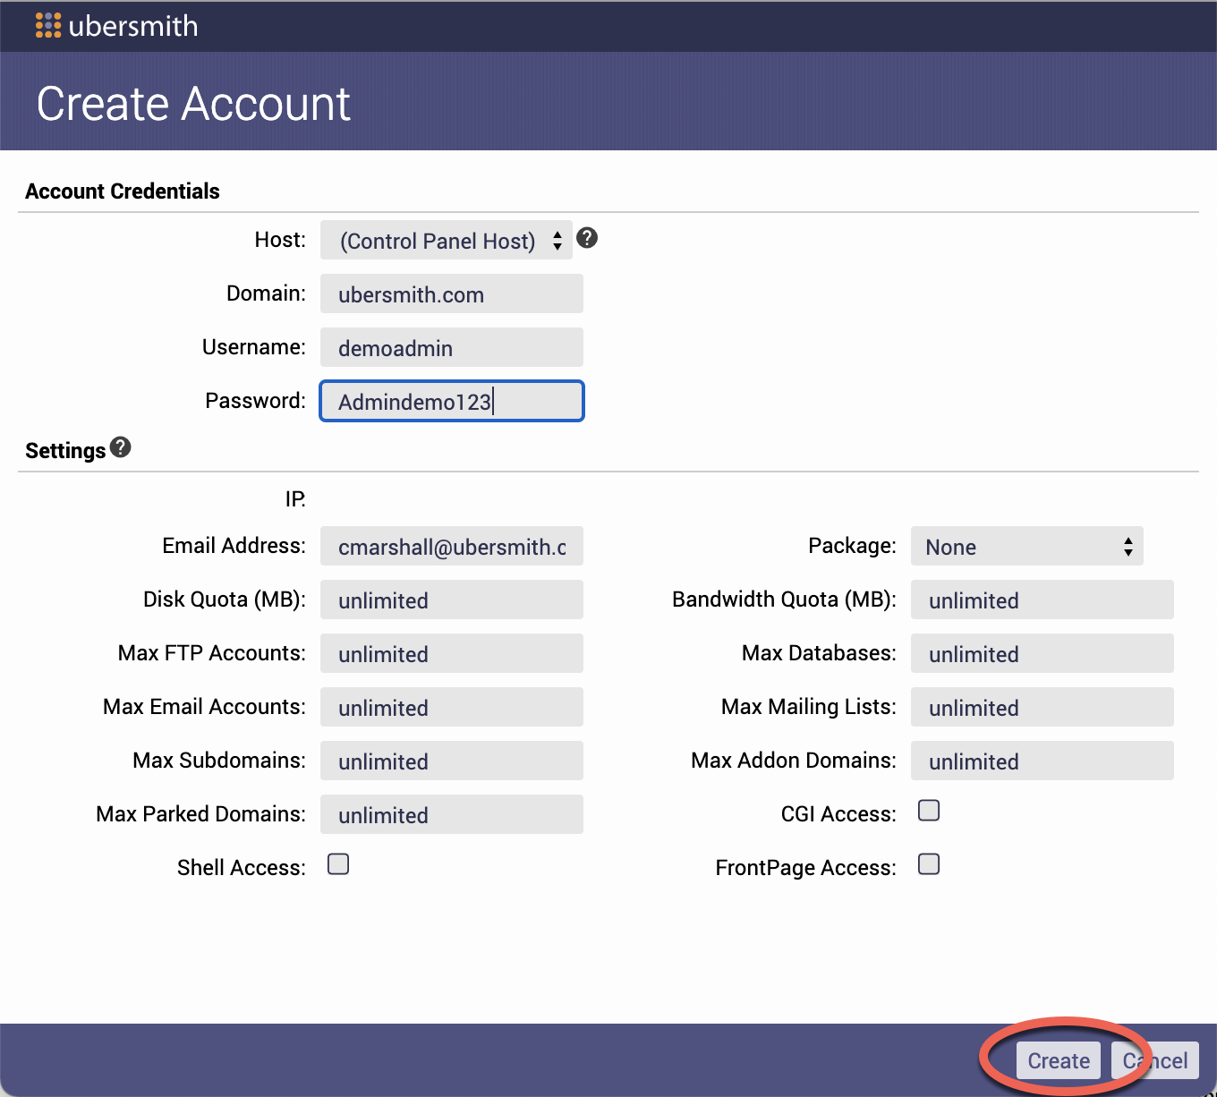Screen dimensions: 1217x1097
Task: Focus the Domain input field
Action: coord(452,293)
